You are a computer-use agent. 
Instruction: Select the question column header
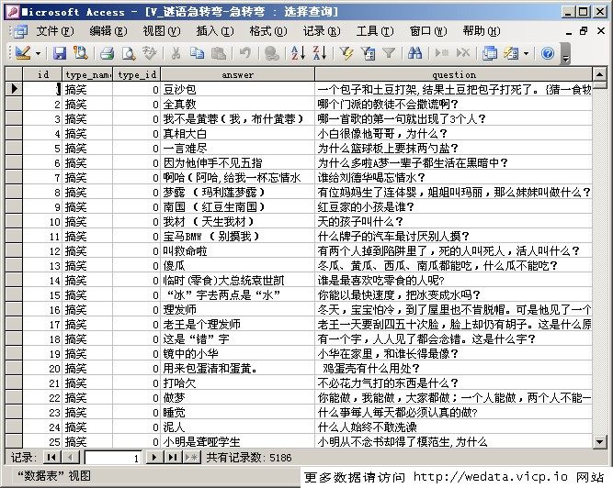pyautogui.click(x=454, y=74)
